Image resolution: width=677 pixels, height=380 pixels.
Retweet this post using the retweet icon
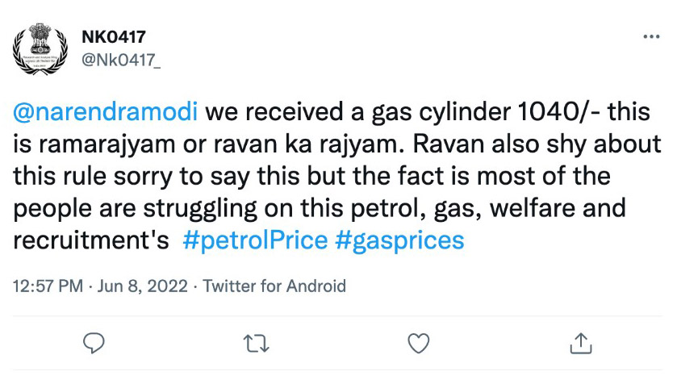point(257,343)
